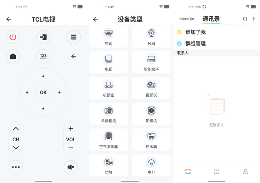Open 谁加了我 entry
The width and height of the screenshot is (260, 183).
coord(217,32)
